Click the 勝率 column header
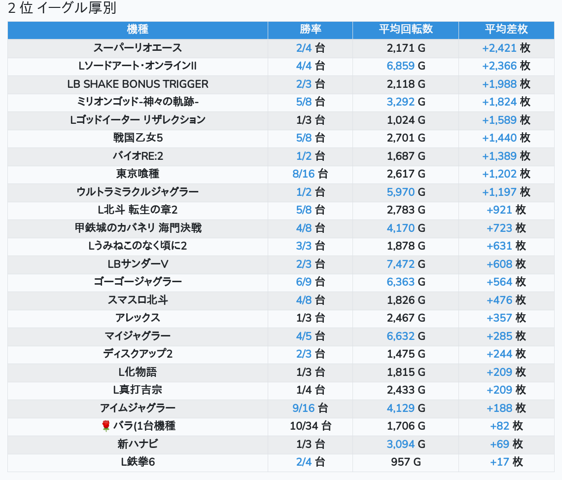562x480 pixels. [x=311, y=30]
